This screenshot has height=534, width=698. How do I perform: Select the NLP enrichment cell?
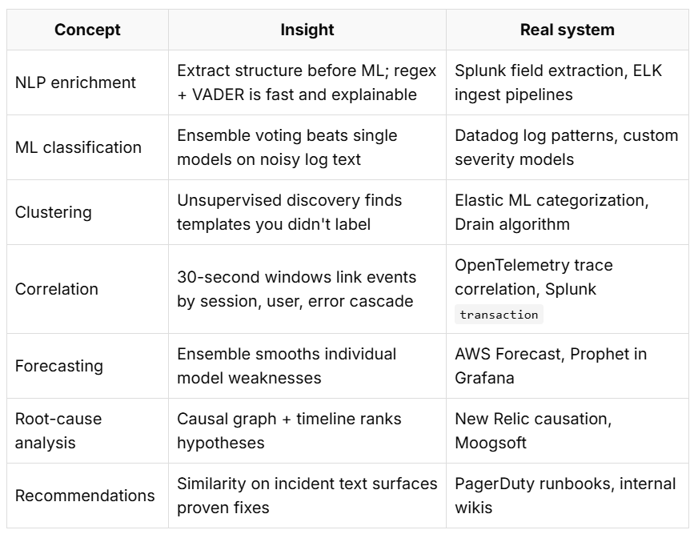point(88,82)
